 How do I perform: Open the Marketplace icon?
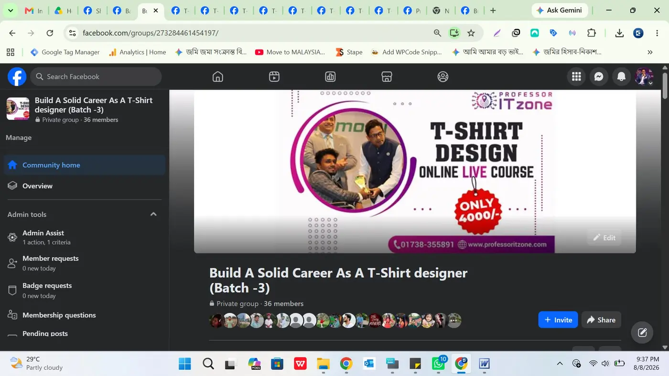[387, 77]
